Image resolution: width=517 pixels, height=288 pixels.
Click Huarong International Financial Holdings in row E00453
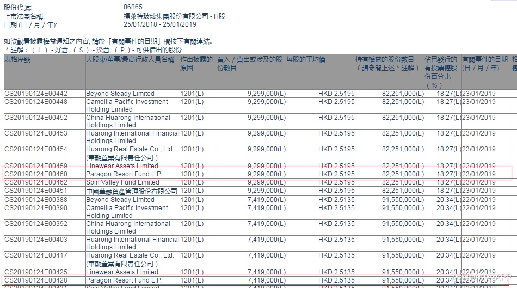[133, 137]
